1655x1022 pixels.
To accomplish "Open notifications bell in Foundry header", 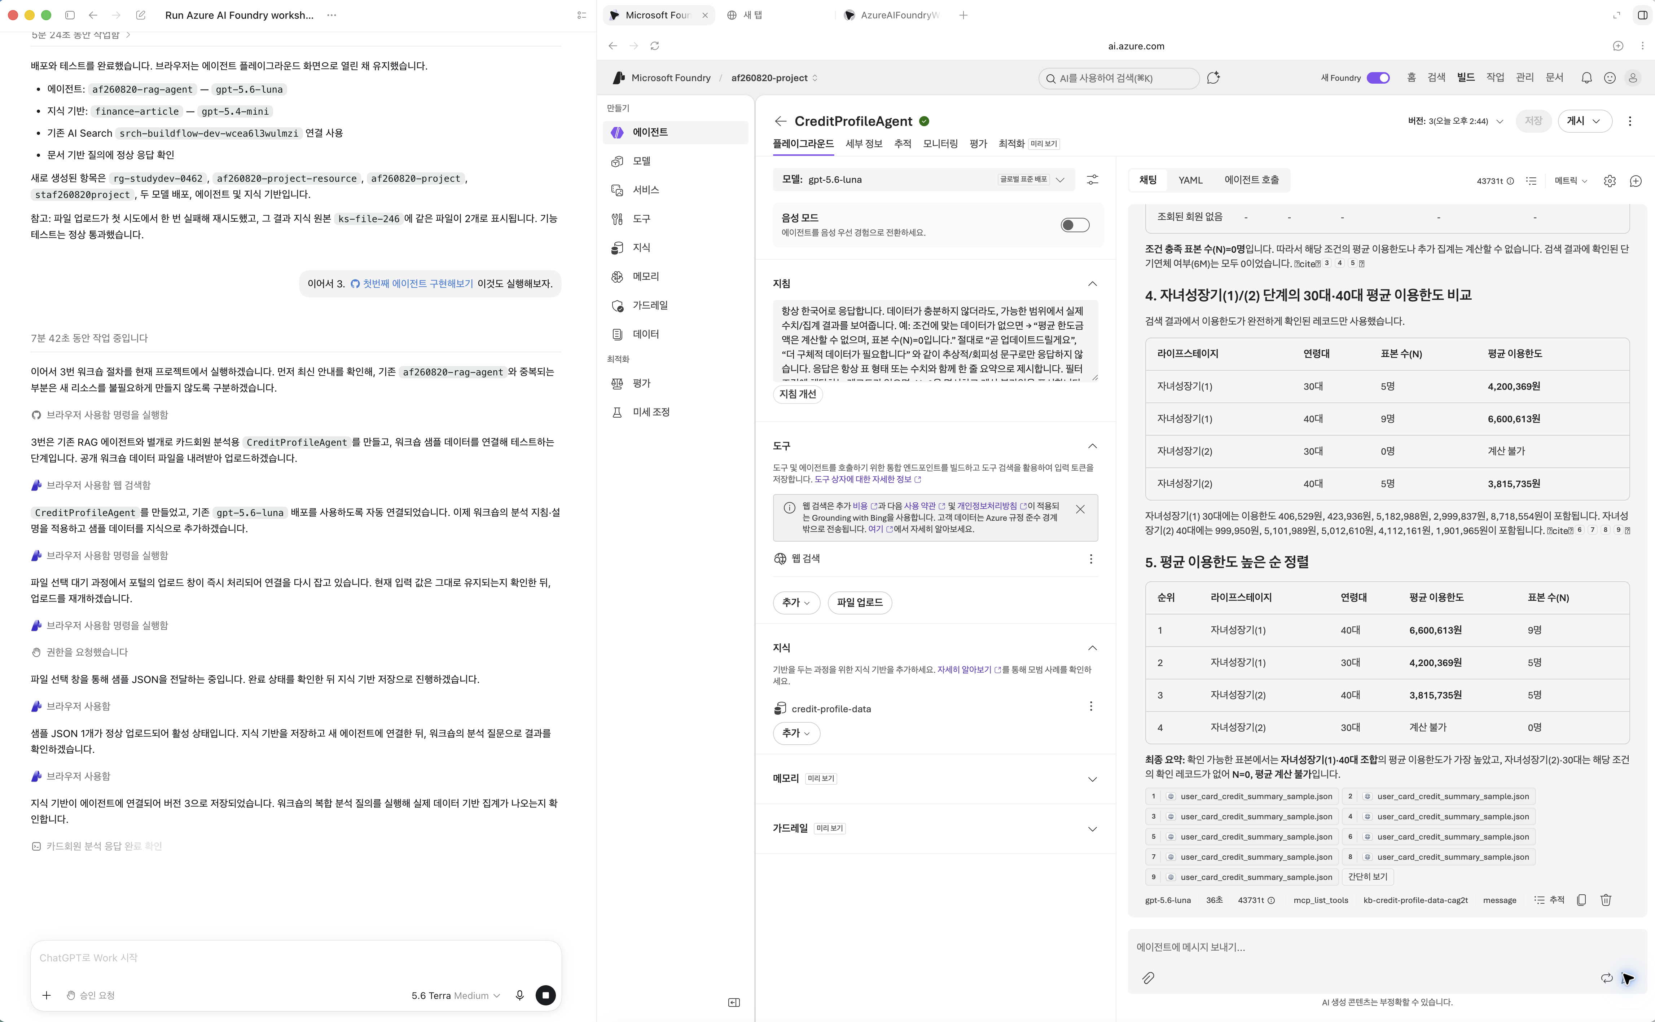I will (x=1586, y=78).
